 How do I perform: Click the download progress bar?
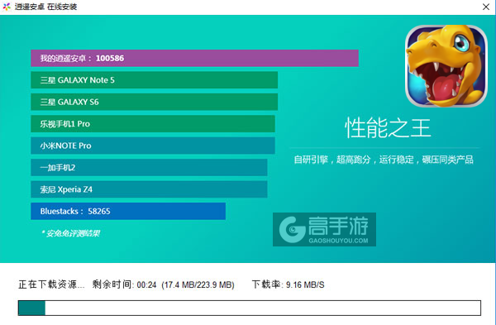pos(250,308)
